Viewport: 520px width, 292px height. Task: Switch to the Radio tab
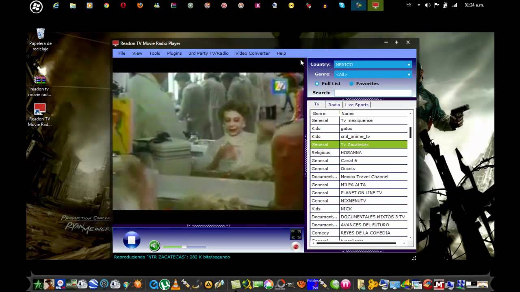[334, 105]
